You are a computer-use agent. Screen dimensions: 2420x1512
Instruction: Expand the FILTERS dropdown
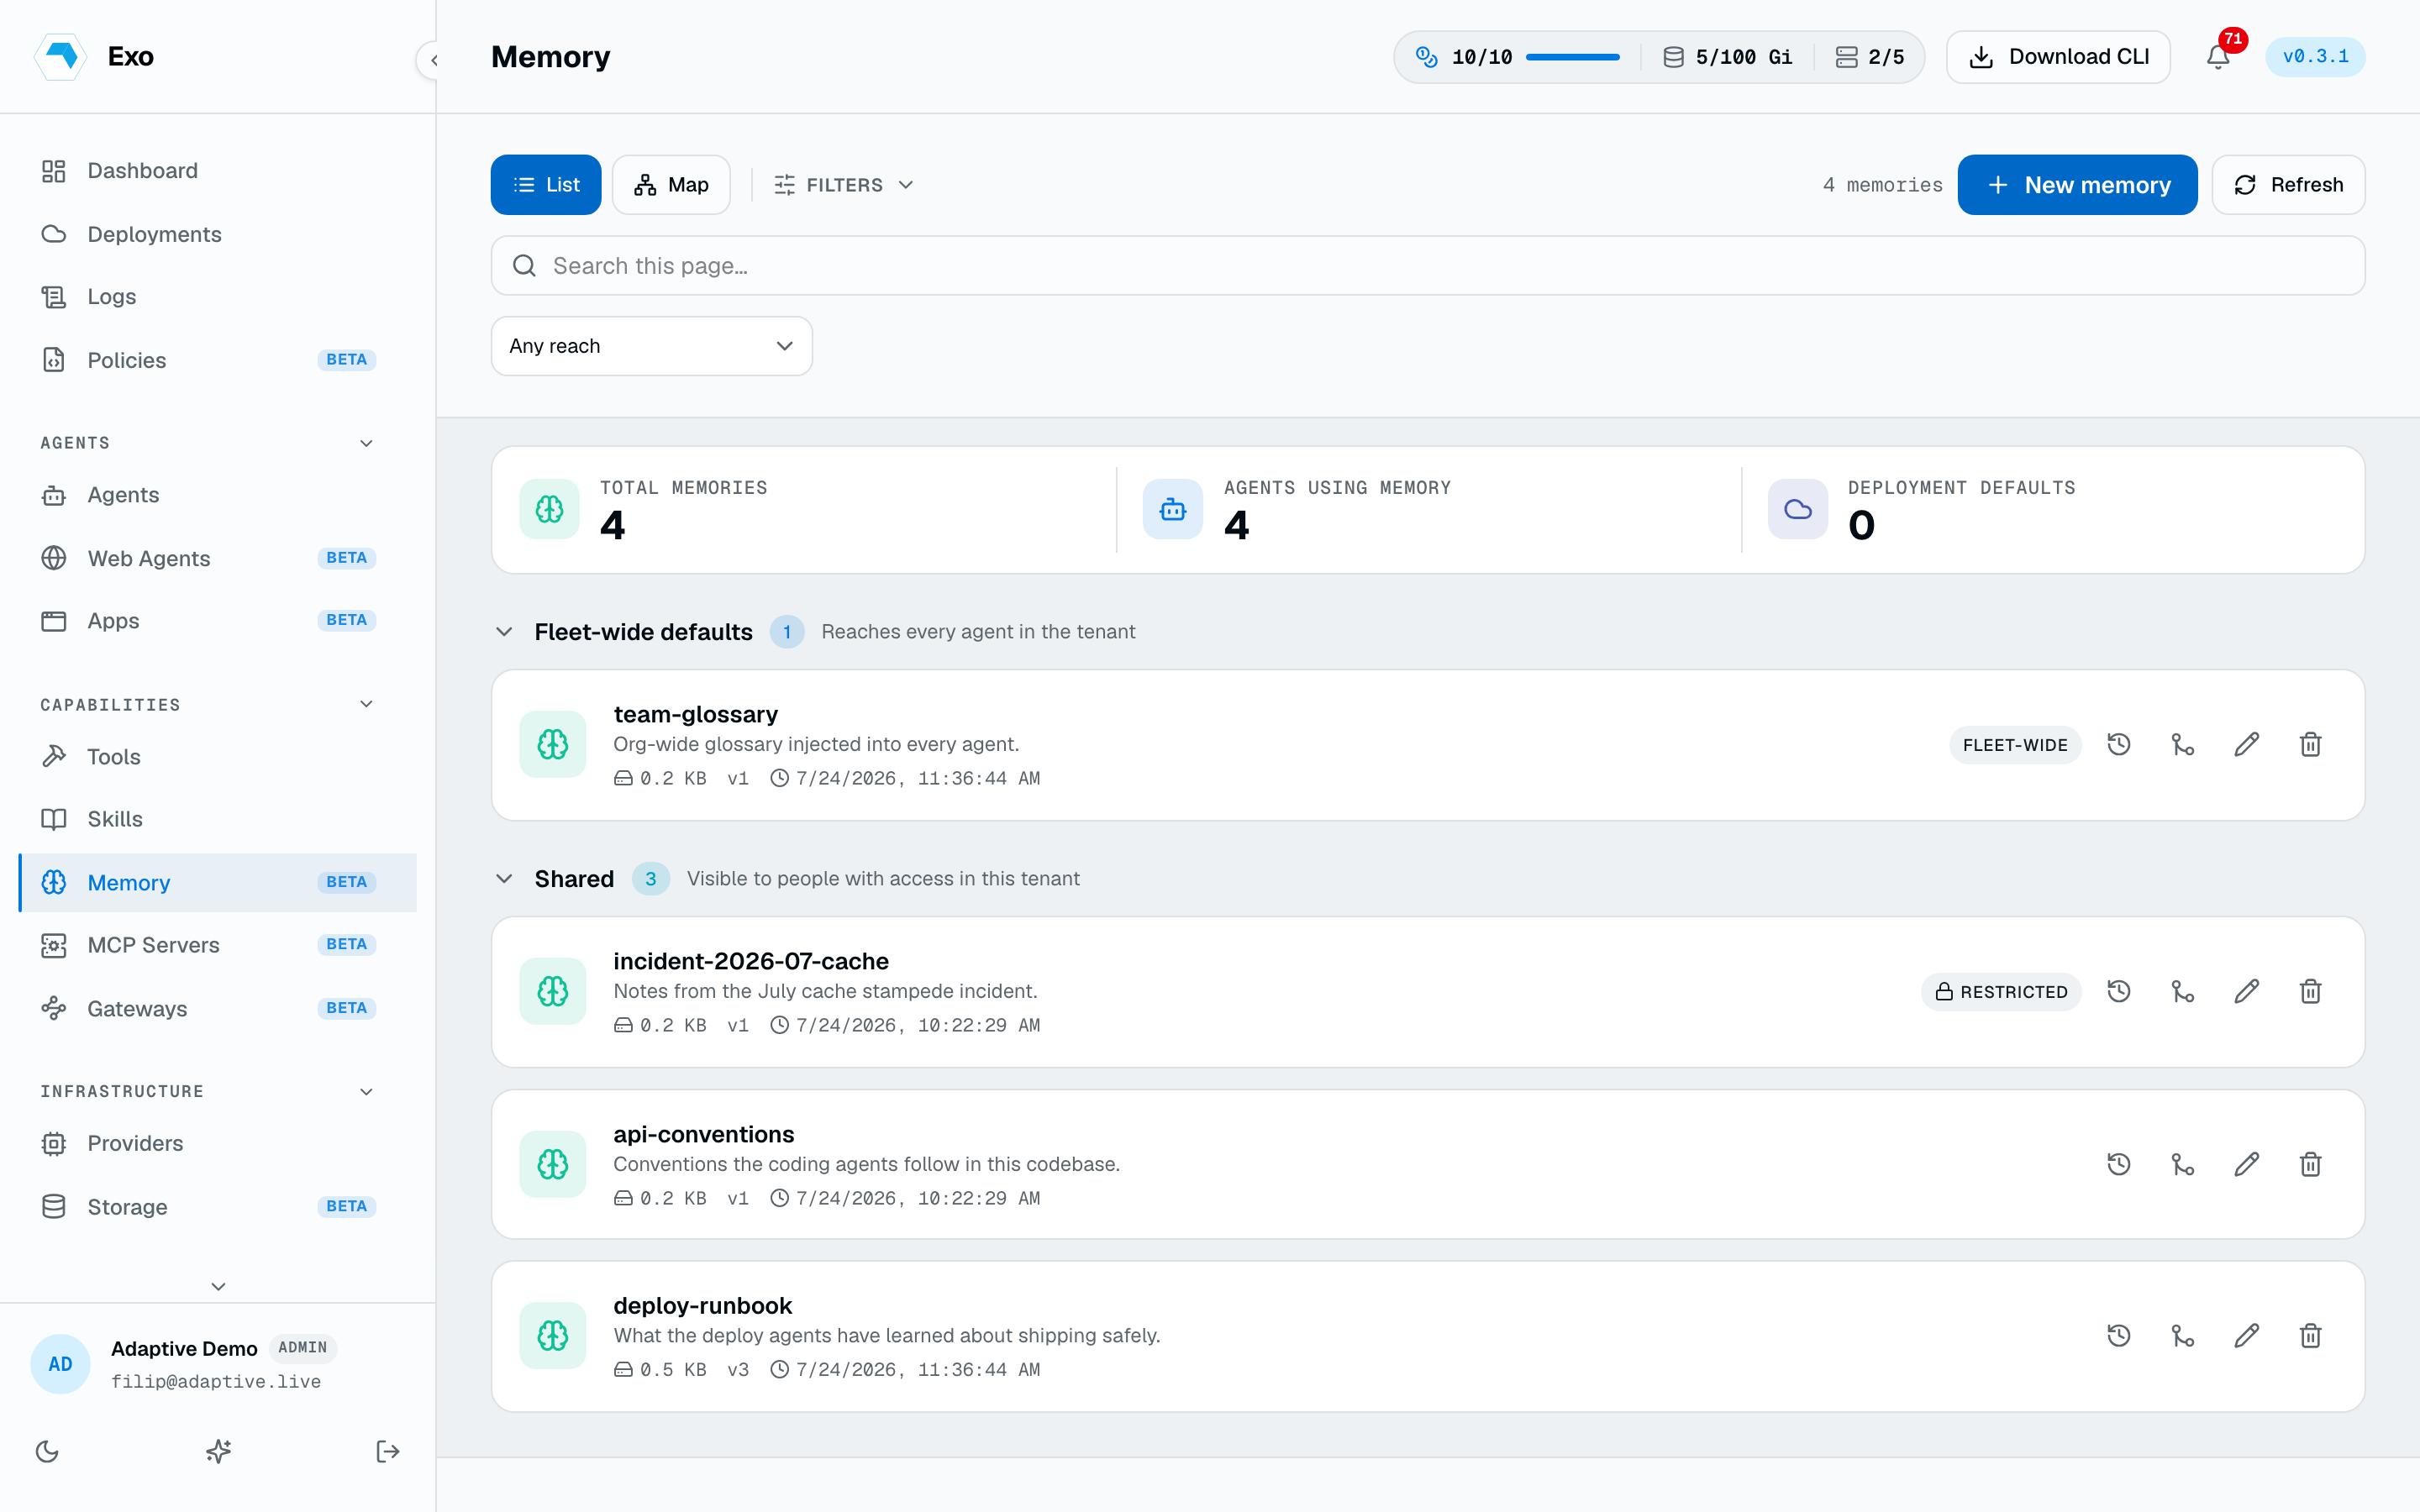click(844, 185)
